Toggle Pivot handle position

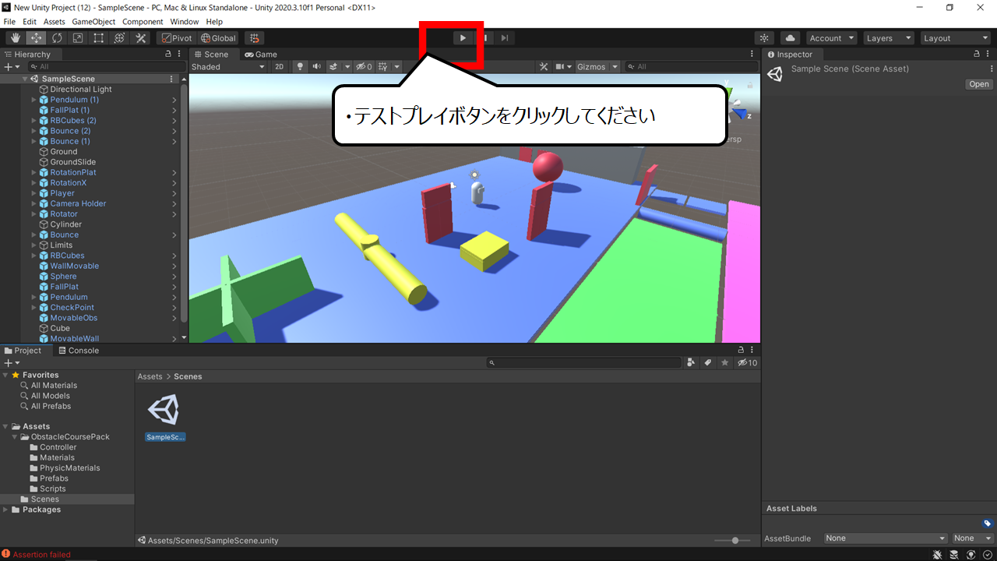coord(176,38)
